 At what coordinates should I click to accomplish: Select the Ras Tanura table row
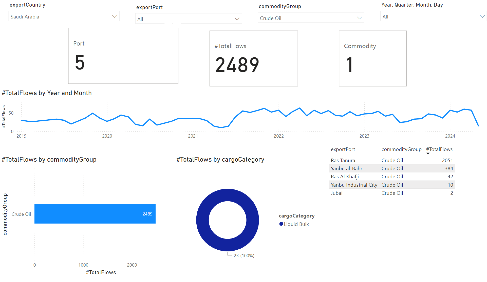343,160
